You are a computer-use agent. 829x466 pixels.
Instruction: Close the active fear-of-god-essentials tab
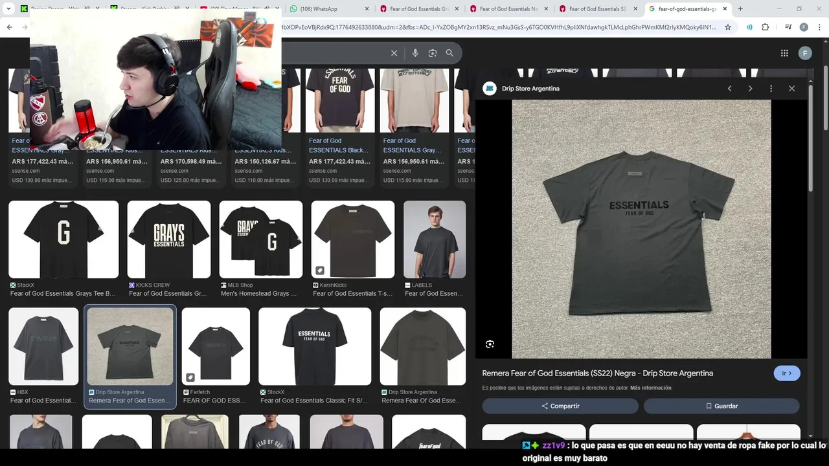725,9
